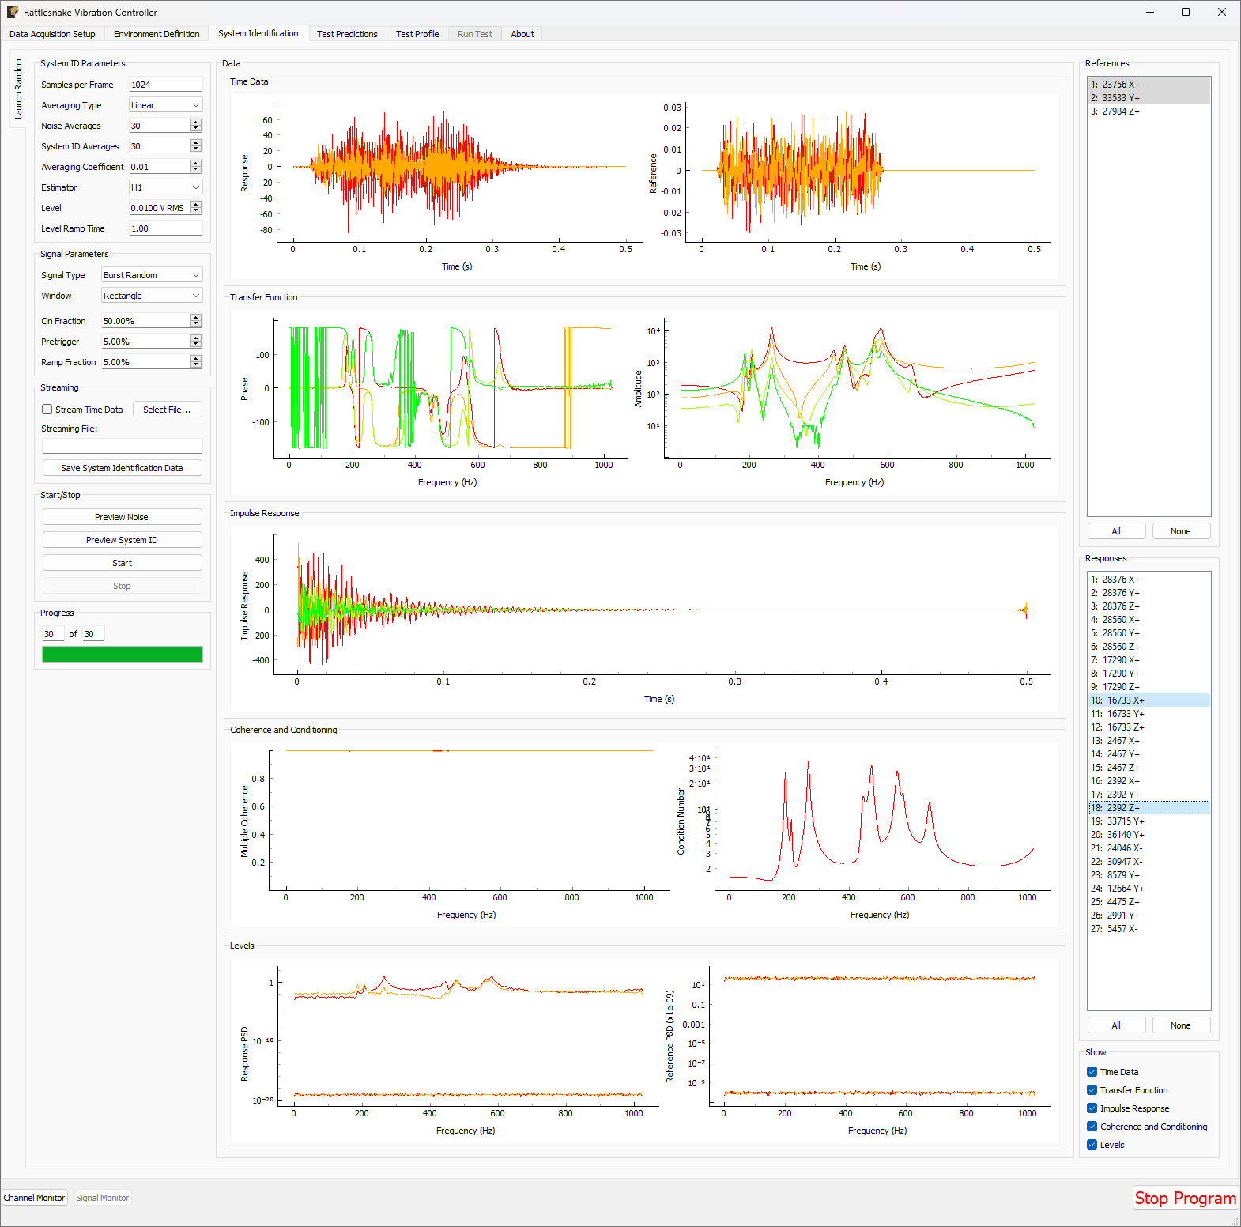Decrease the On Fraction spinner value

(196, 324)
